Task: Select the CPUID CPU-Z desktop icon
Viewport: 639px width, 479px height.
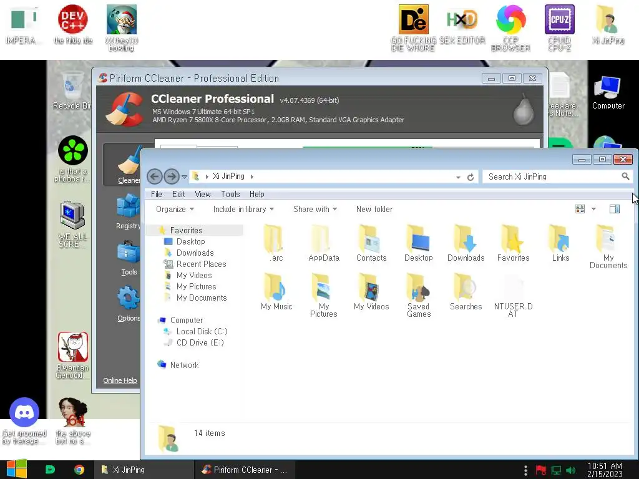Action: [x=560, y=27]
